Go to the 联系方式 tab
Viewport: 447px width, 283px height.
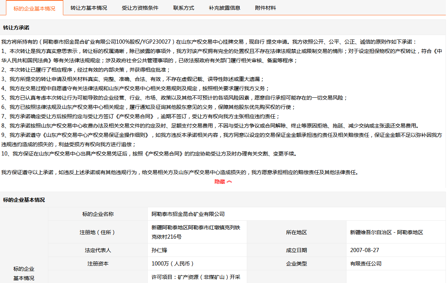coord(183,8)
